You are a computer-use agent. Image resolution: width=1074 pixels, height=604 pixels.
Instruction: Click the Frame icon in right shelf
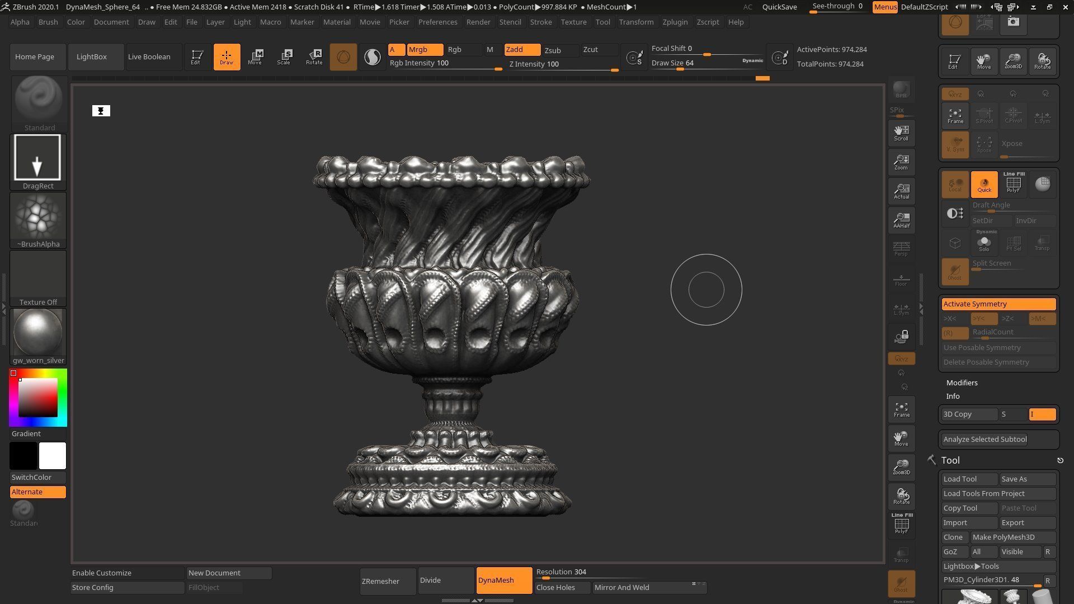coord(901,409)
